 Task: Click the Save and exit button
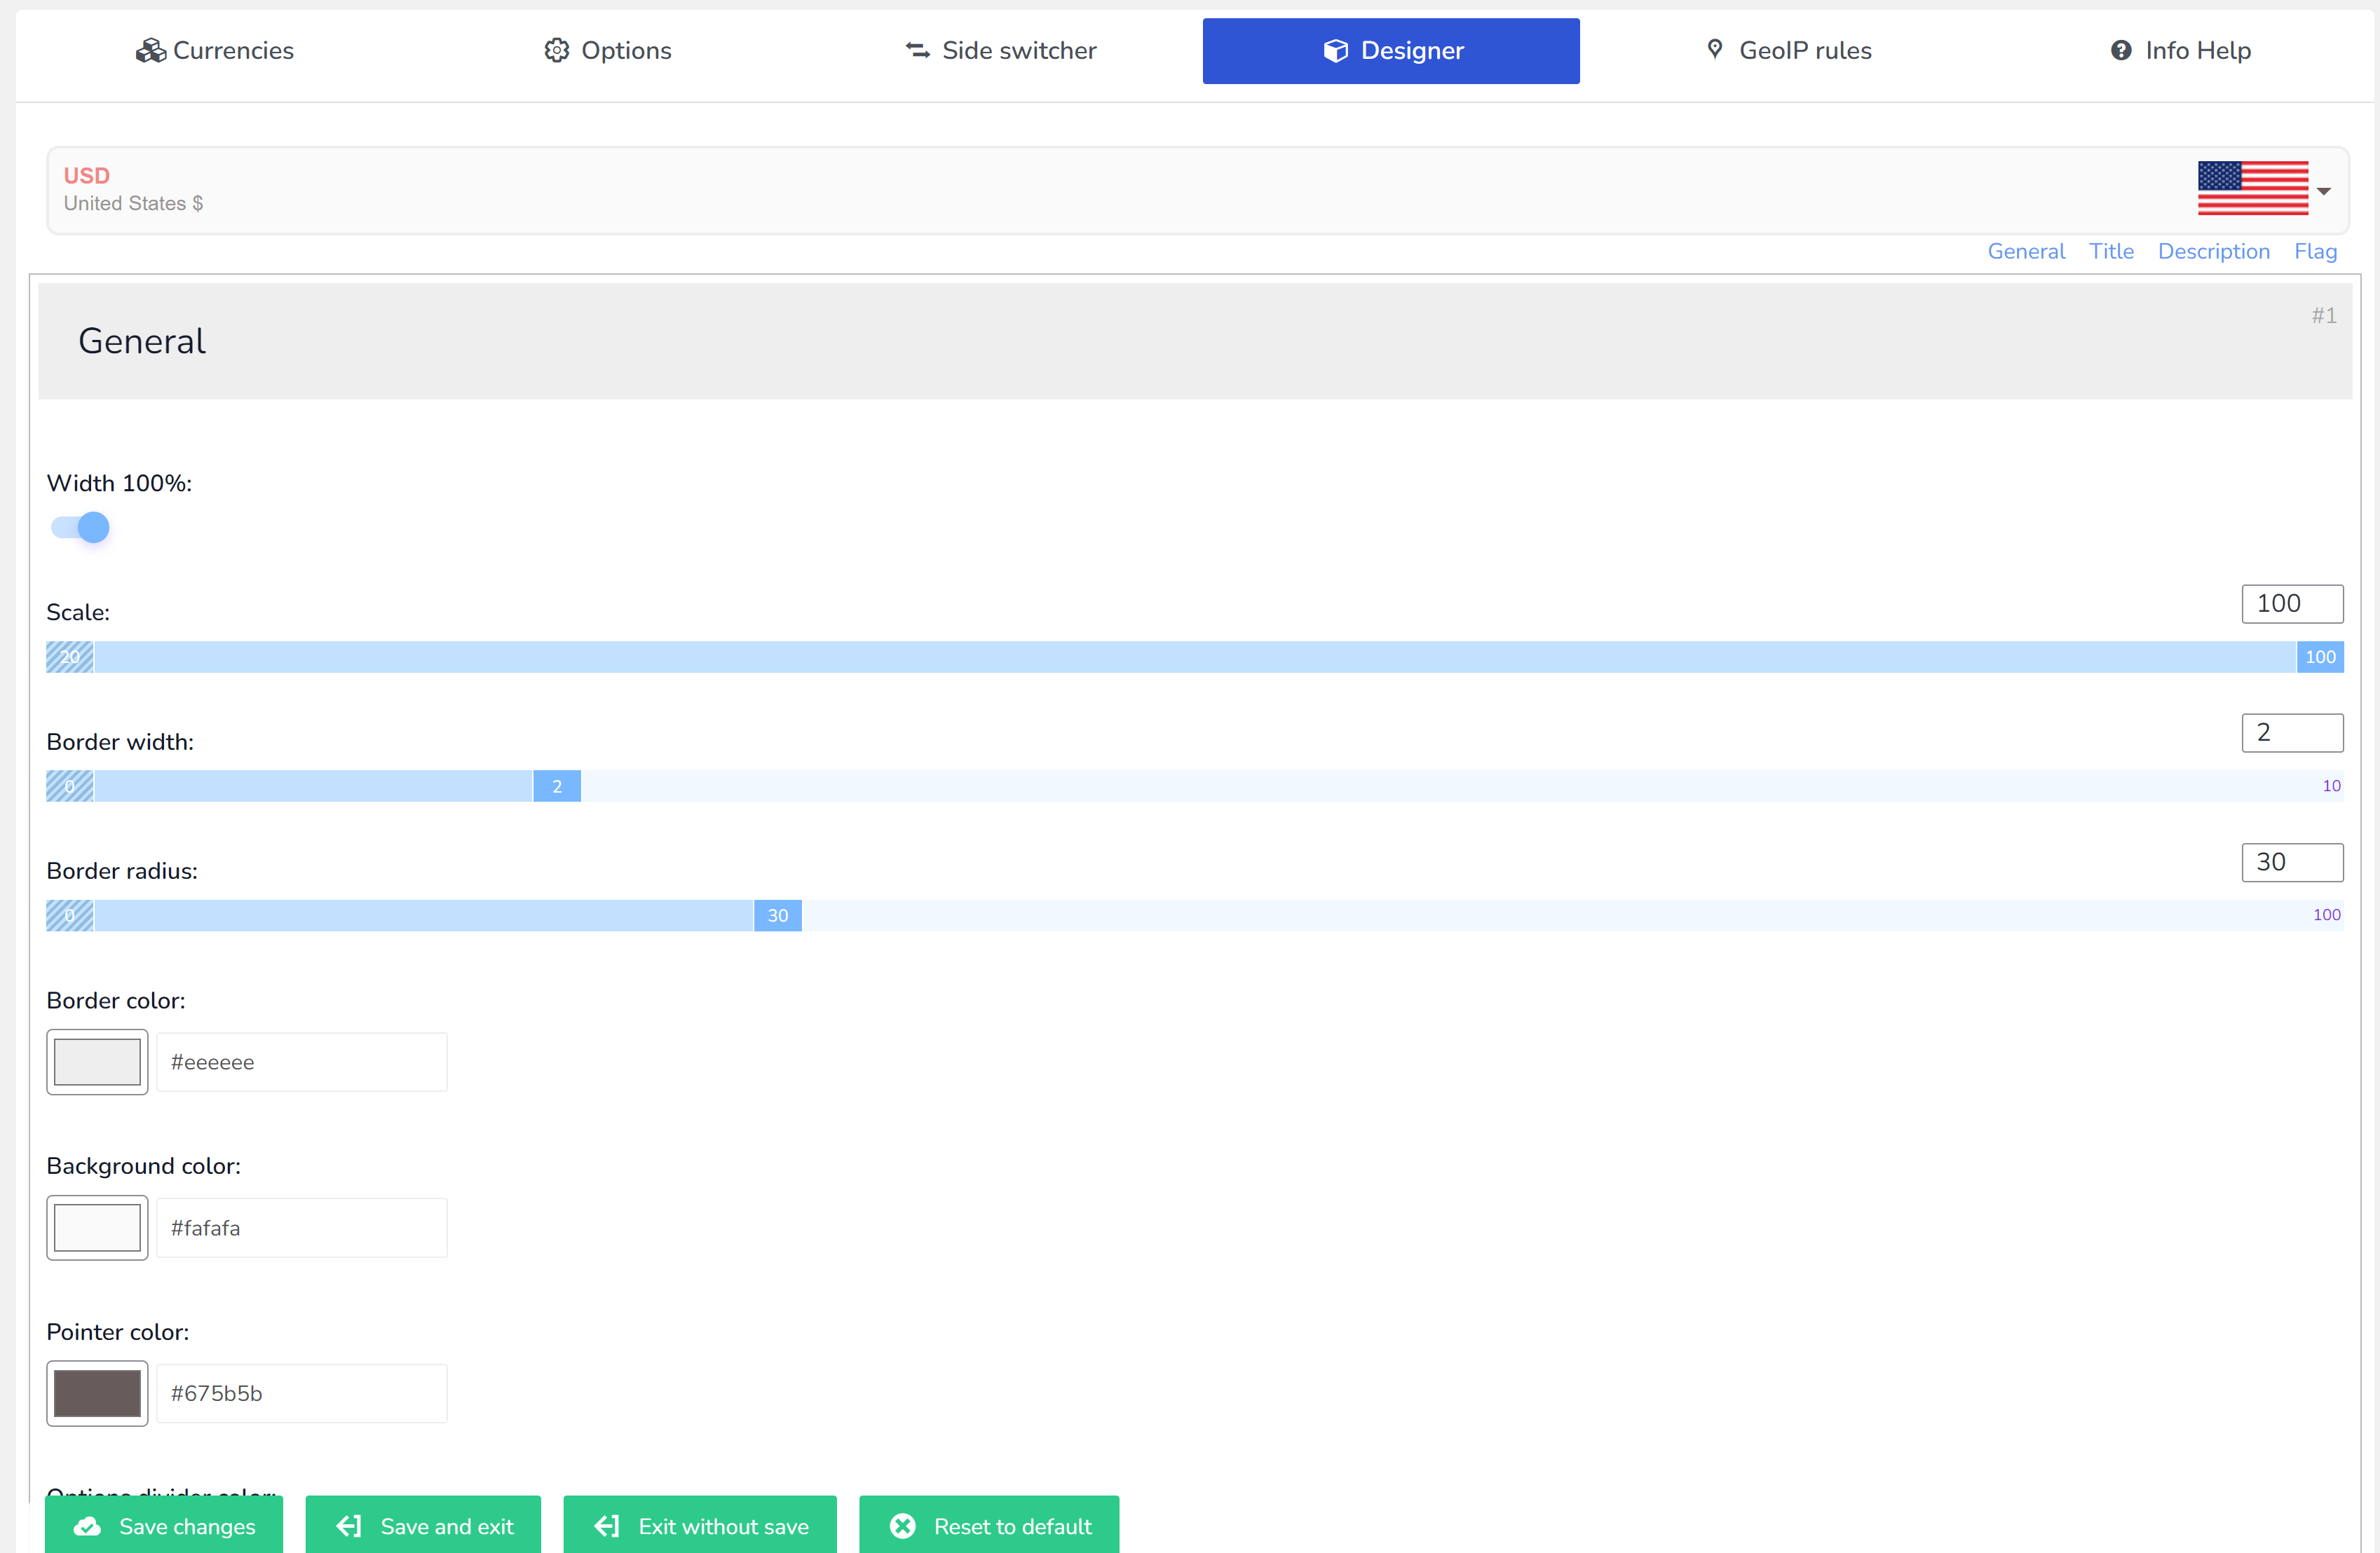tap(424, 1526)
